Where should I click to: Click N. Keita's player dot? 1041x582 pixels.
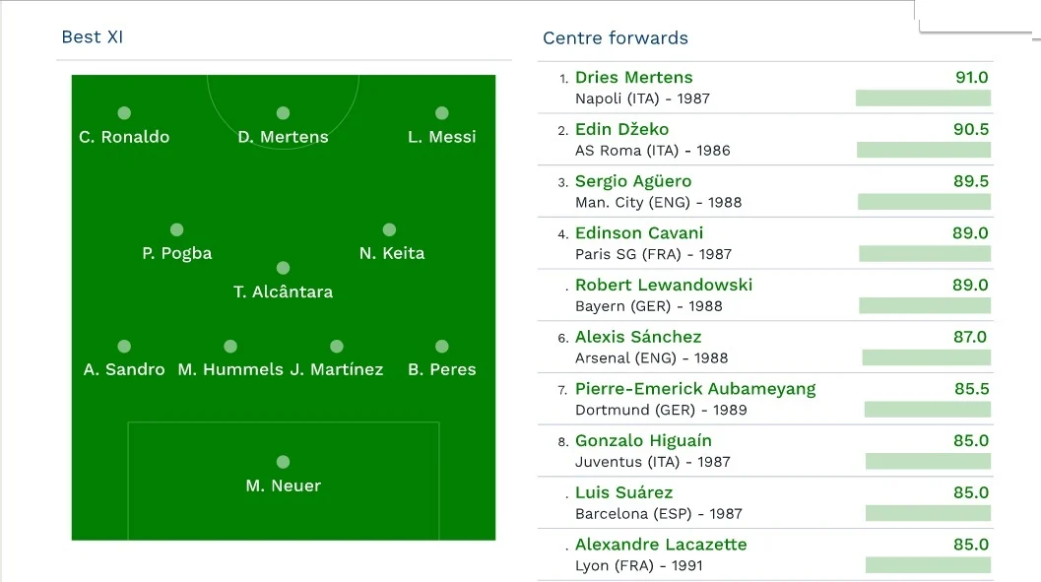coord(389,229)
